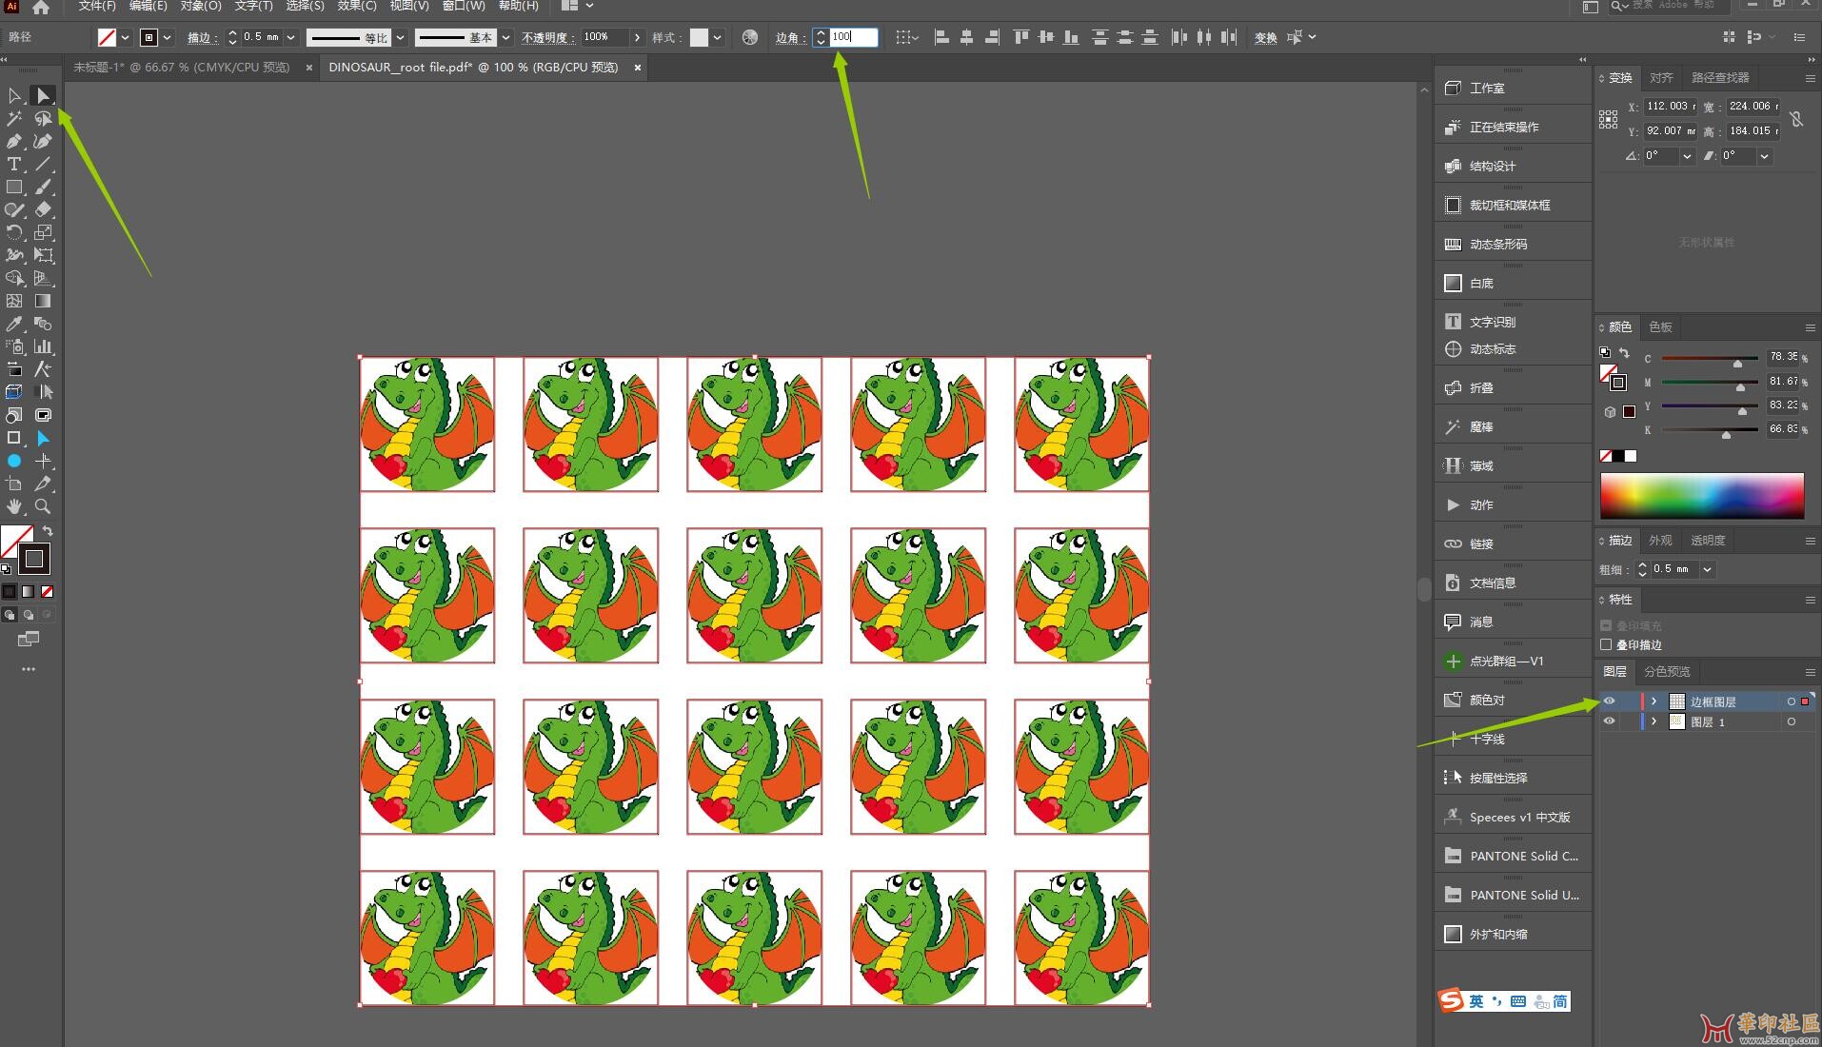Viewport: 1822px width, 1047px height.
Task: Select the Rectangle tool
Action: point(14,187)
